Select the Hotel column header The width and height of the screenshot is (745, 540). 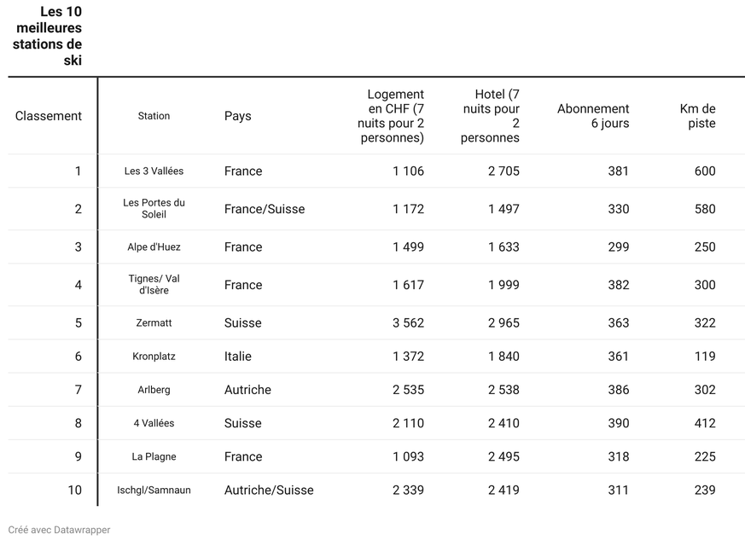point(490,116)
